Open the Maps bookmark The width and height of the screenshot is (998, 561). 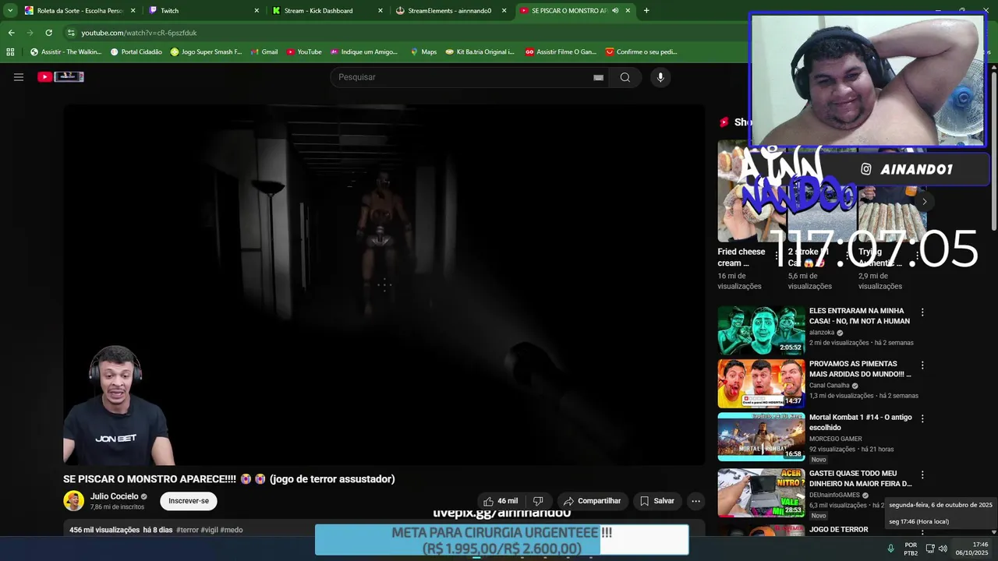(423, 52)
